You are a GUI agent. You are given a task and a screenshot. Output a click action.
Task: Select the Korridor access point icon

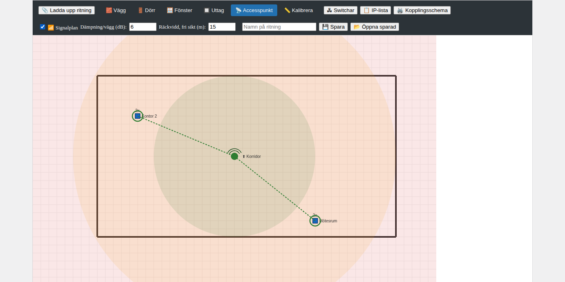pos(234,155)
